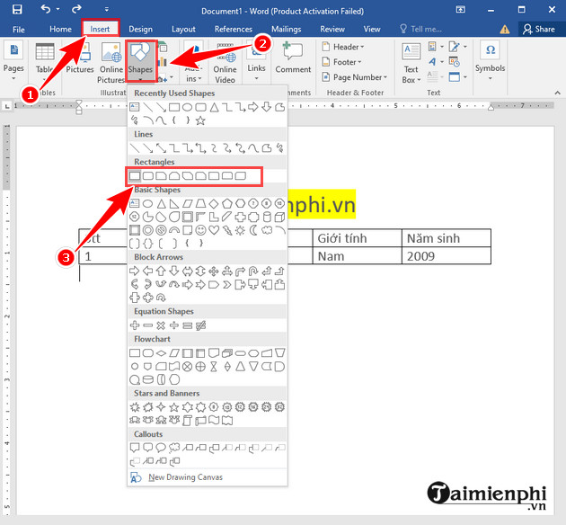Open the Links dropdown
The height and width of the screenshot is (525, 566).
click(256, 62)
